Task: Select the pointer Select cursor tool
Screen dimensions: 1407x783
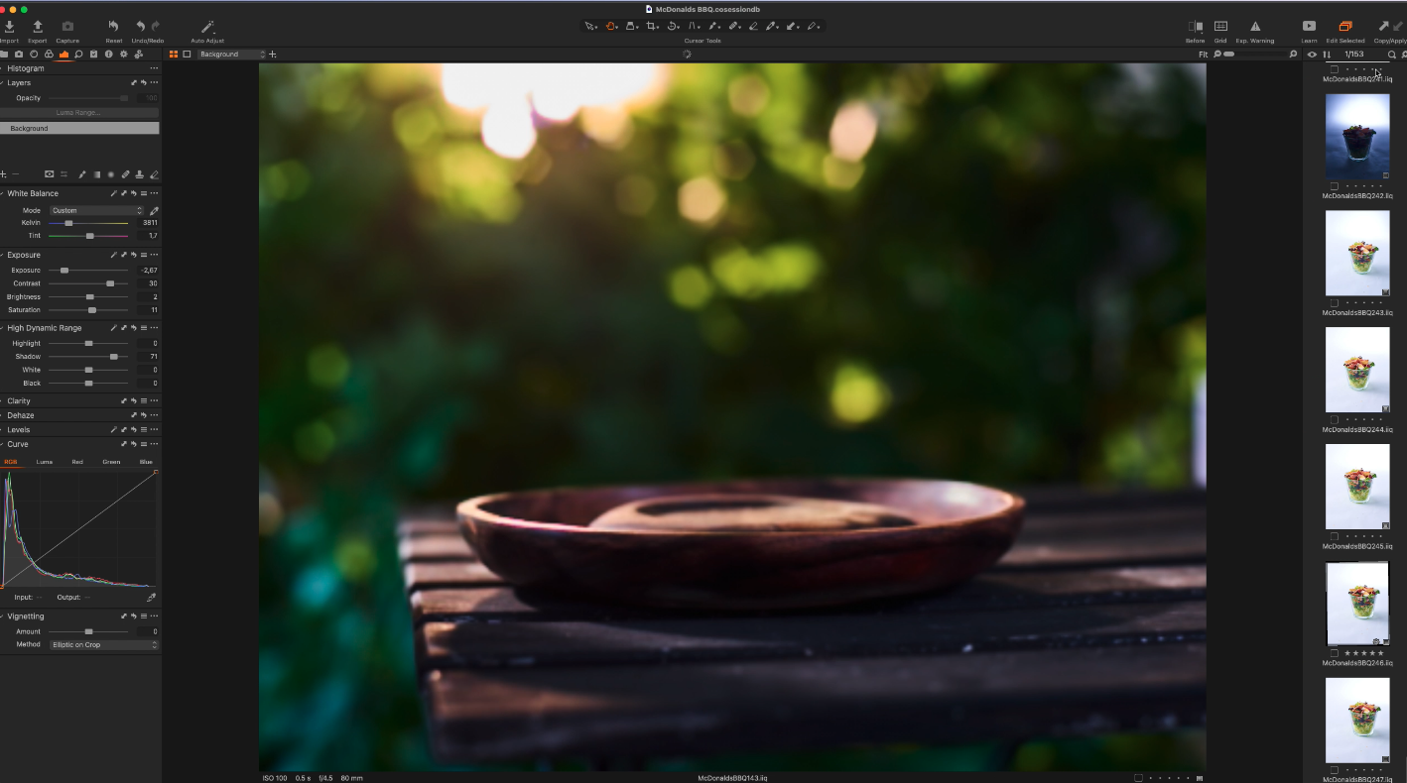Action: (x=589, y=26)
